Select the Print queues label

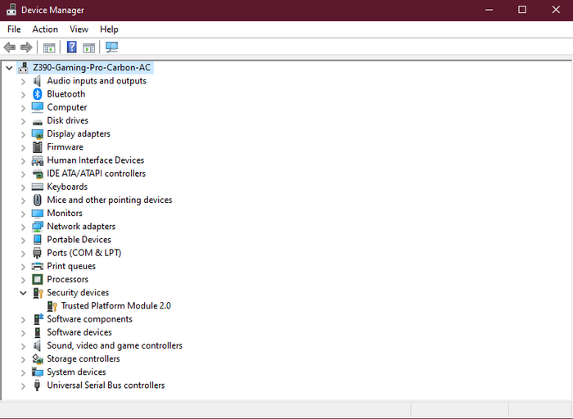[71, 266]
